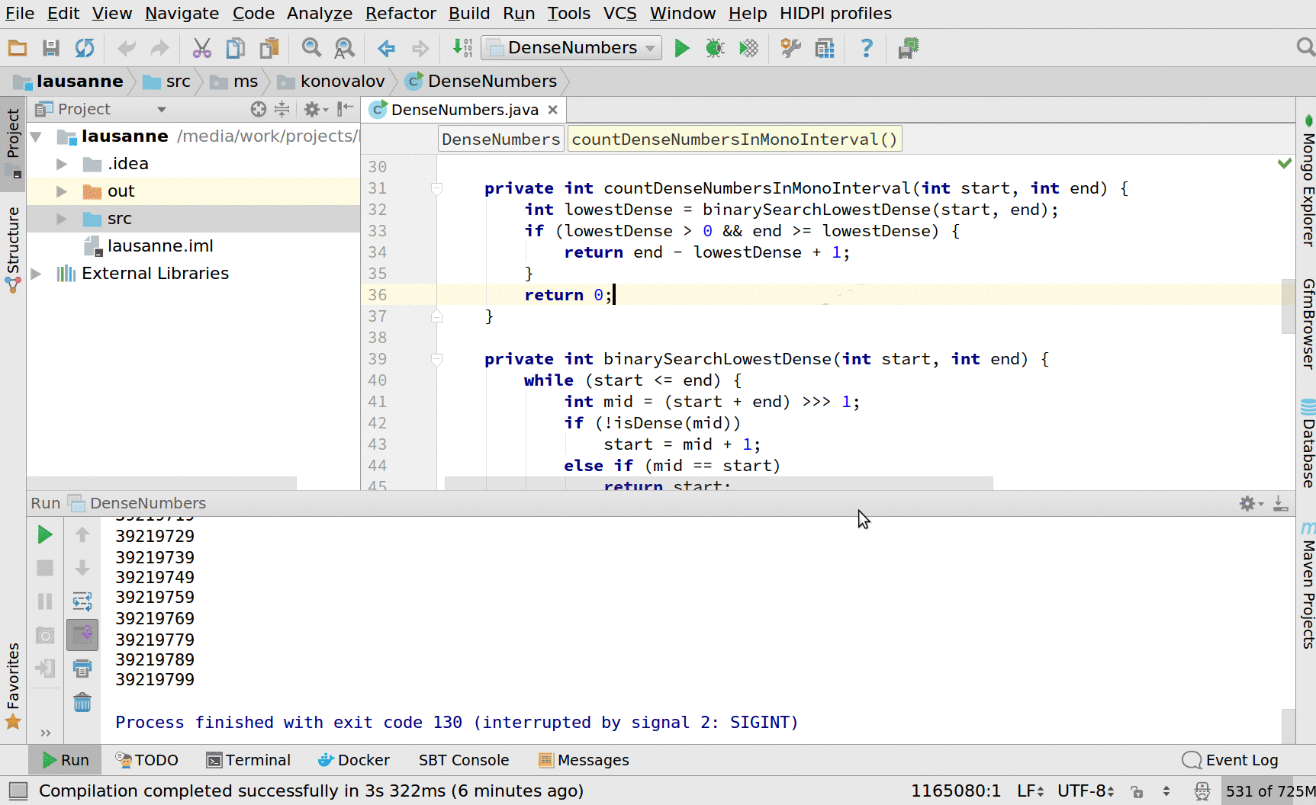Click the green Run button in toolbar
The width and height of the screenshot is (1316, 805).
tap(681, 48)
